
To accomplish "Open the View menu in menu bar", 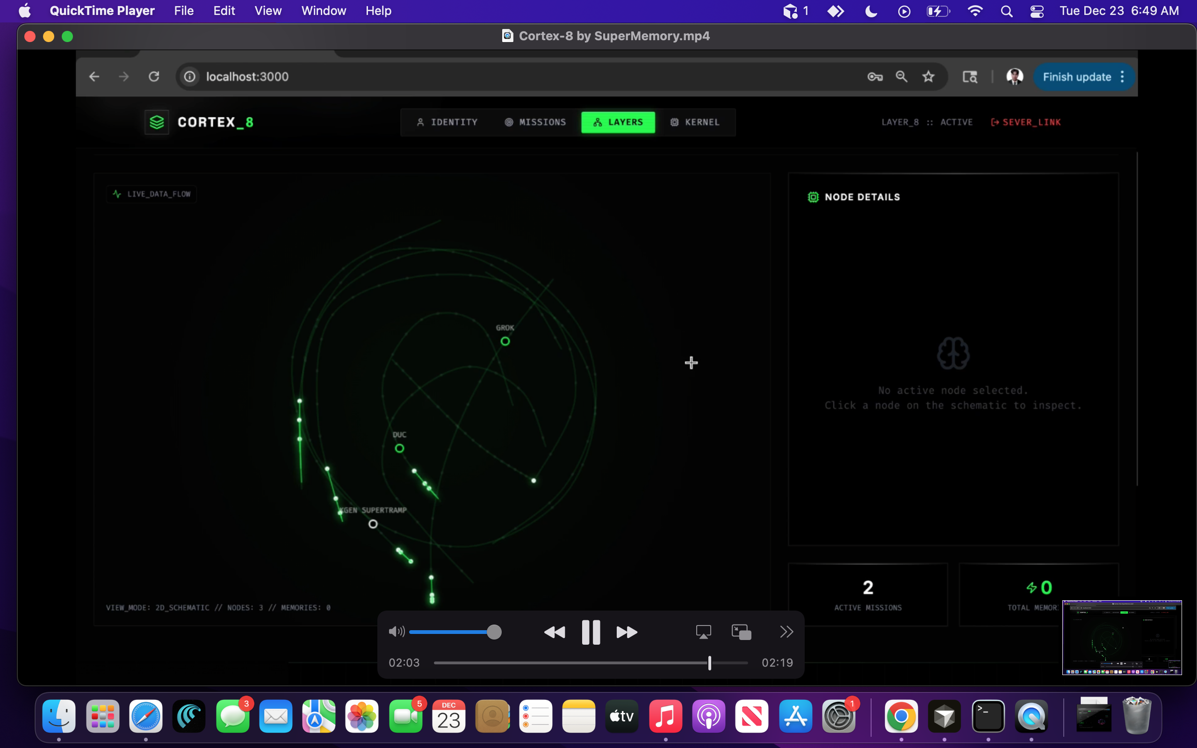I will coord(267,10).
